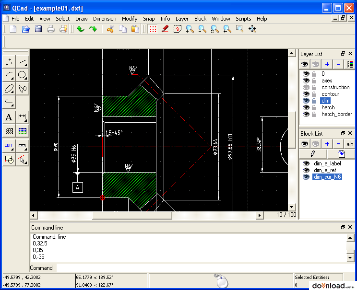Viewport: 357px width, 290px height.
Task: Toggle visibility of axes layer
Action: 306,81
